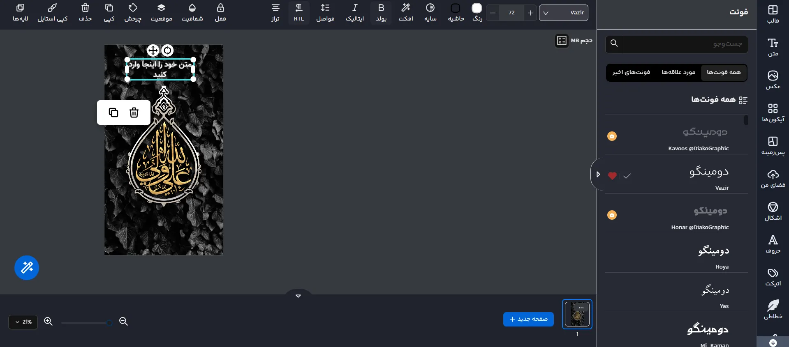Viewport: 789px width, 347px height.
Task: Select the page 1 thumbnail
Action: (x=577, y=314)
